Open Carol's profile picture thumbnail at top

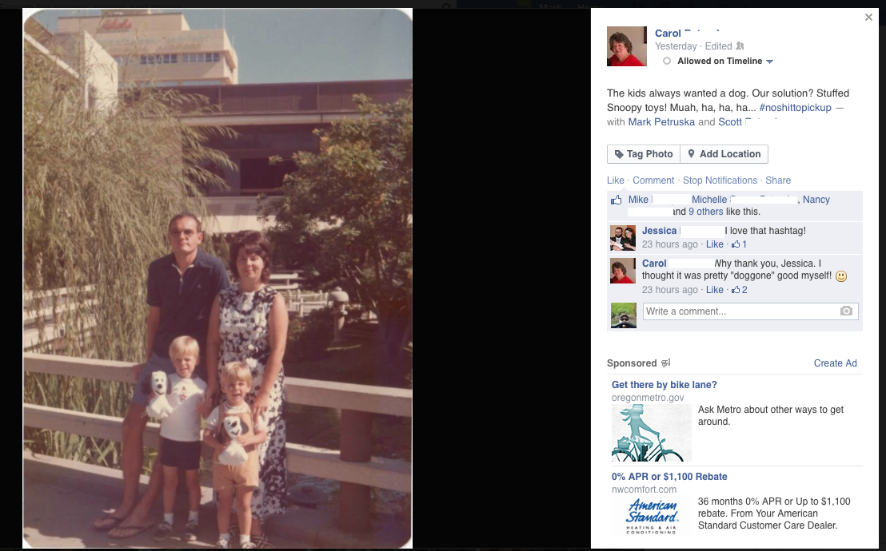coord(627,46)
